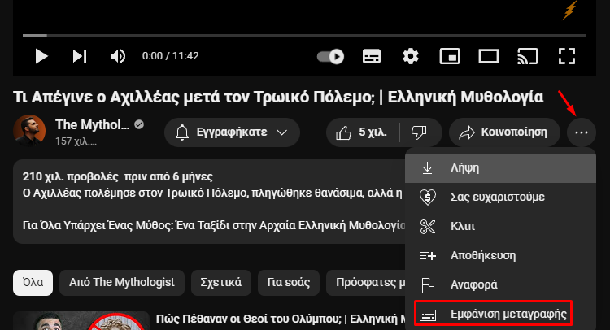Dislike the video
Viewport: 610px width, 330px height.
point(420,132)
